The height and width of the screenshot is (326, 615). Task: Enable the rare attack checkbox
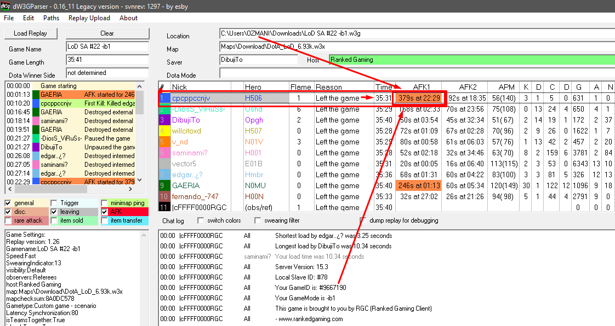click(x=8, y=221)
